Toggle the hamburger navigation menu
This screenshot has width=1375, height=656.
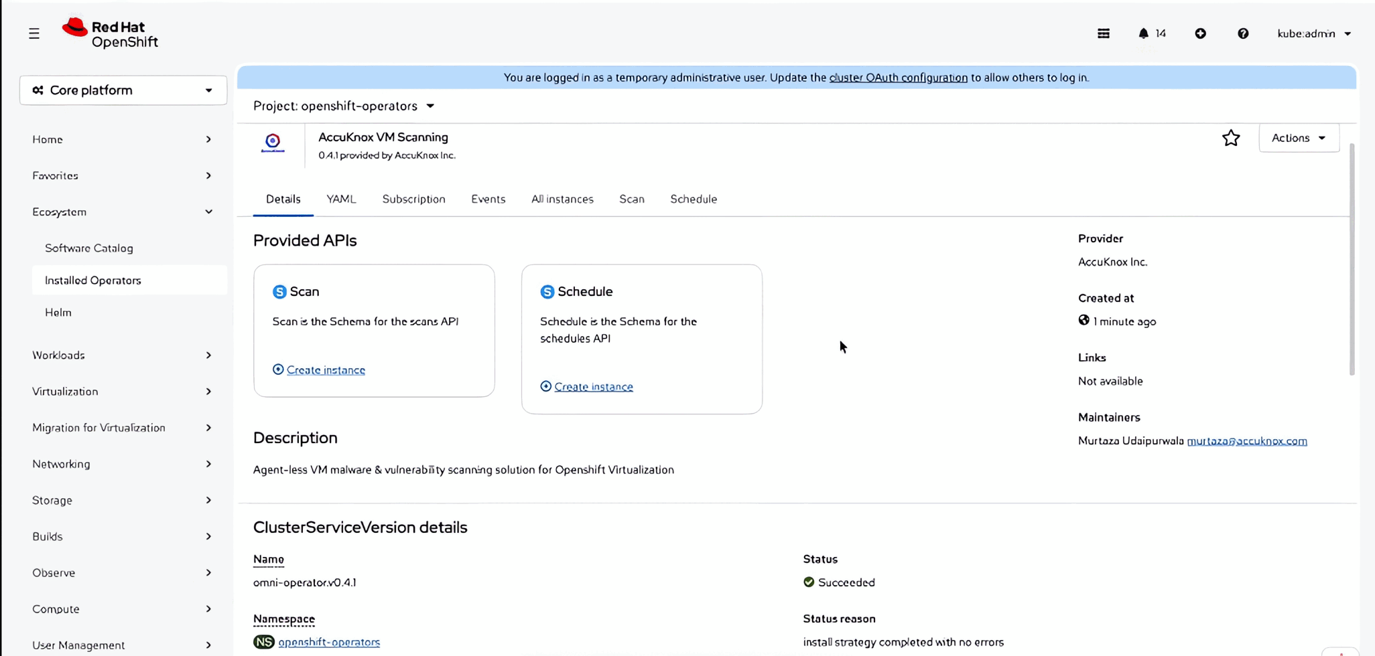coord(34,33)
